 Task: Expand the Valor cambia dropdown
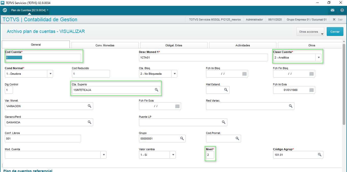[x=173, y=155]
